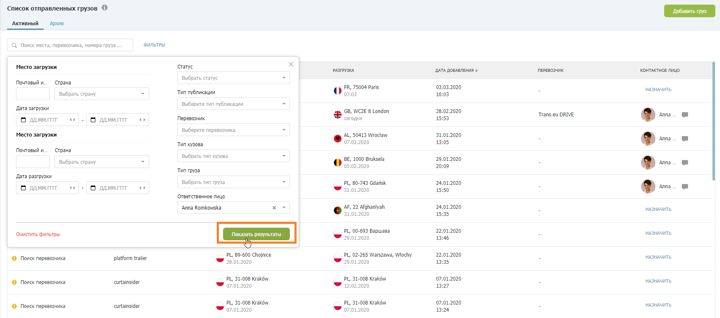This screenshot has width=720, height=318.
Task: Click НАЗНАЧИТЬ in the Paris row
Action: (658, 89)
